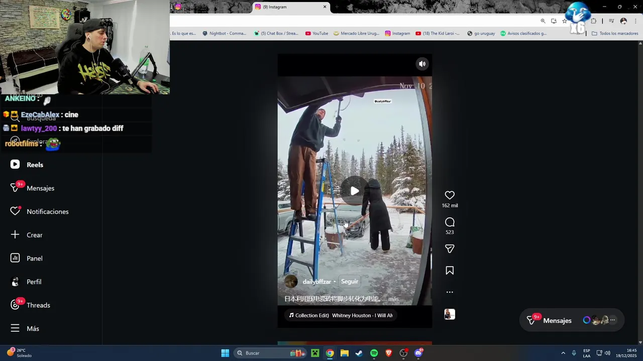This screenshot has height=361, width=643.
Task: Open a new browser tab
Action: 337,7
